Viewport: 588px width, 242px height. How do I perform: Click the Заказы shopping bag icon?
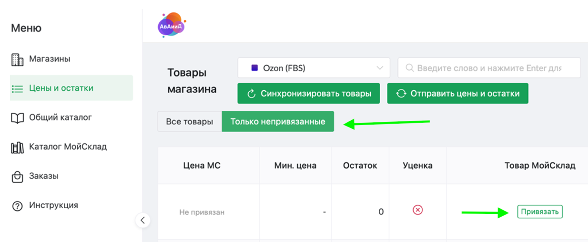point(17,176)
